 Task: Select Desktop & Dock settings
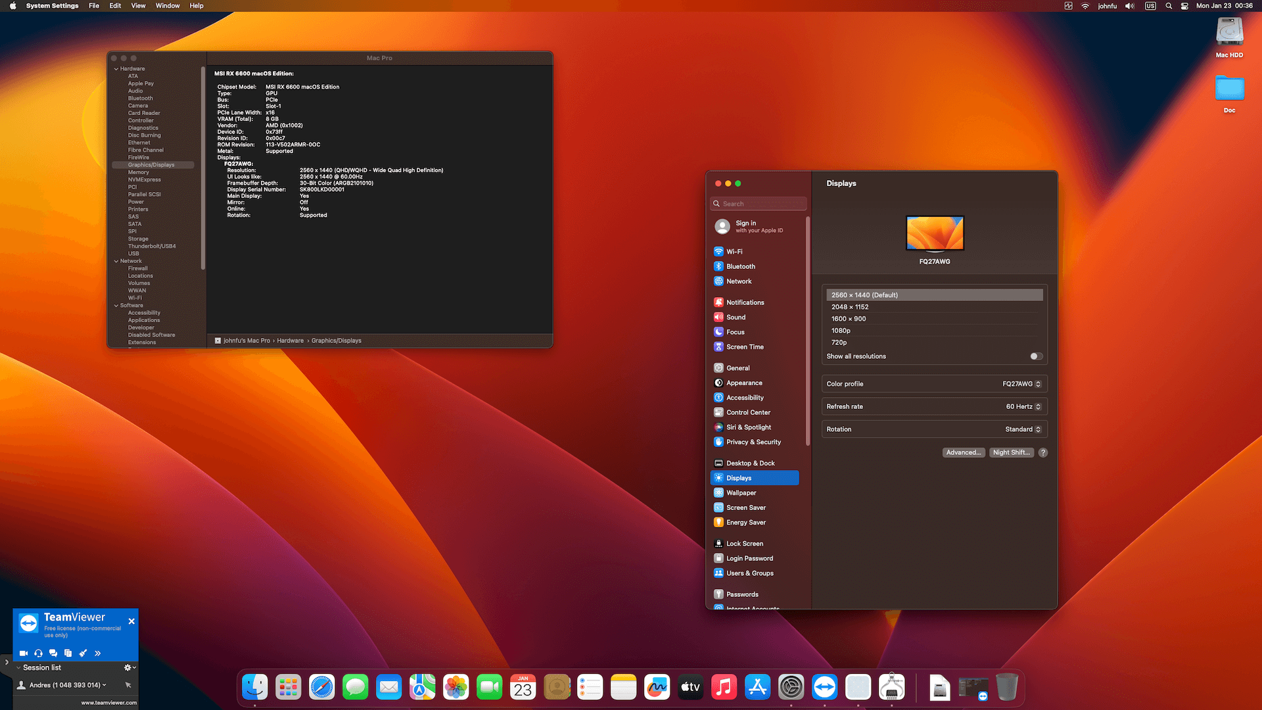[x=755, y=463]
